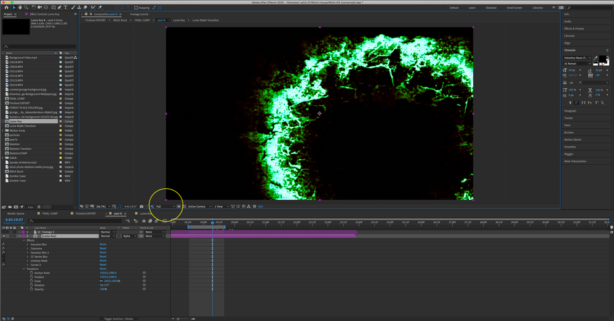Click the snapshot camera icon in viewer
This screenshot has width=614, height=321.
pyautogui.click(x=142, y=207)
